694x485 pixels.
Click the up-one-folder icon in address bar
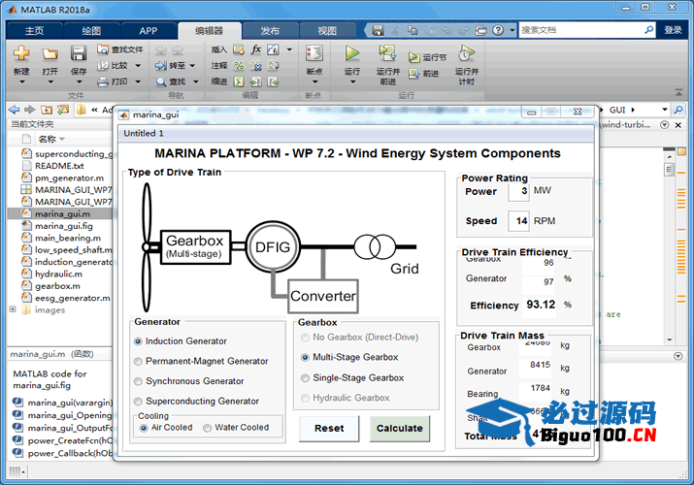[x=47, y=110]
